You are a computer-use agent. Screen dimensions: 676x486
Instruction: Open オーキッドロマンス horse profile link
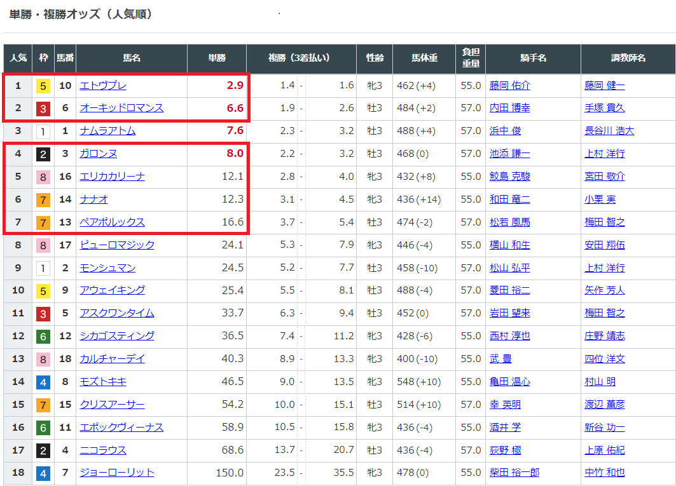(x=121, y=108)
